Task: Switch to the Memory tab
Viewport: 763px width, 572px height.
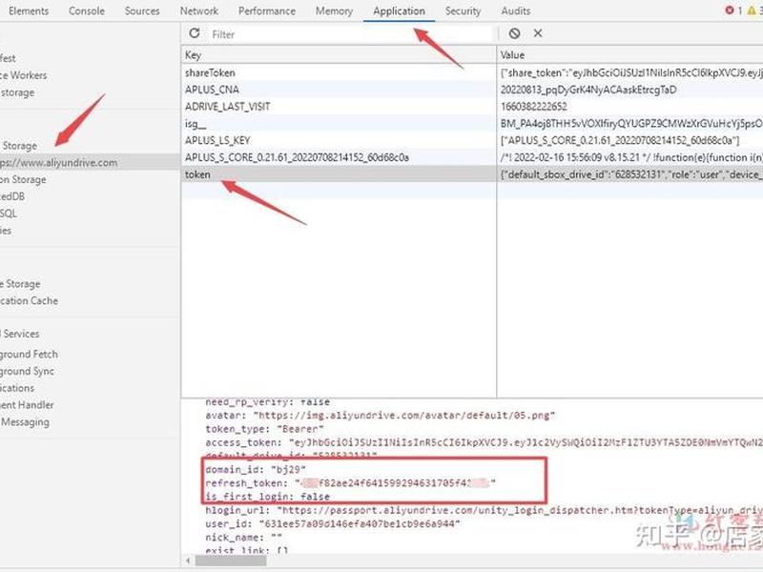Action: point(334,10)
